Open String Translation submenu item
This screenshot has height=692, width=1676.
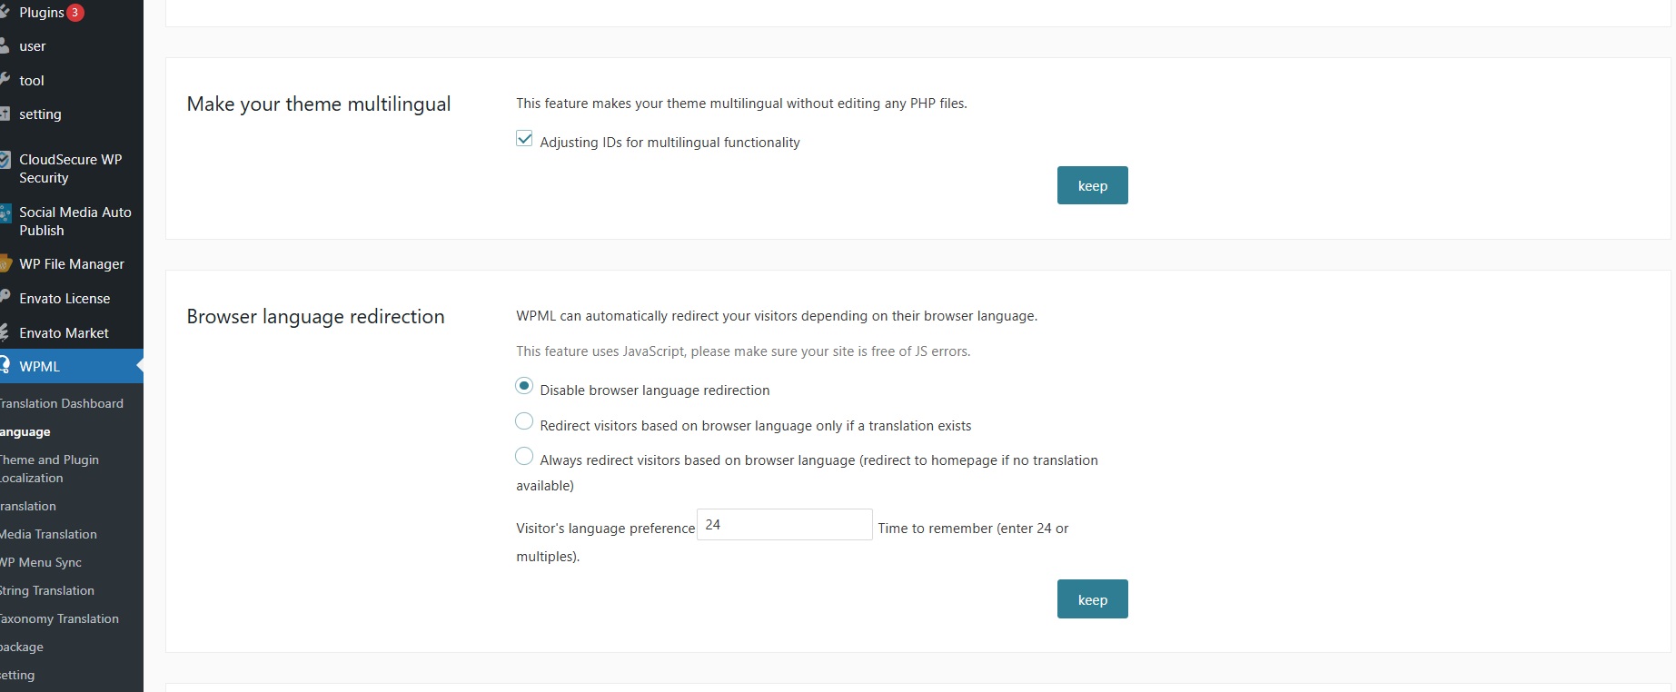(x=47, y=590)
